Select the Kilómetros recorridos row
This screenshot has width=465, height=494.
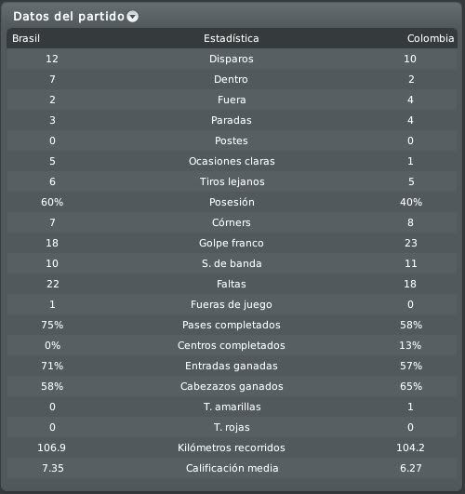tap(232, 447)
